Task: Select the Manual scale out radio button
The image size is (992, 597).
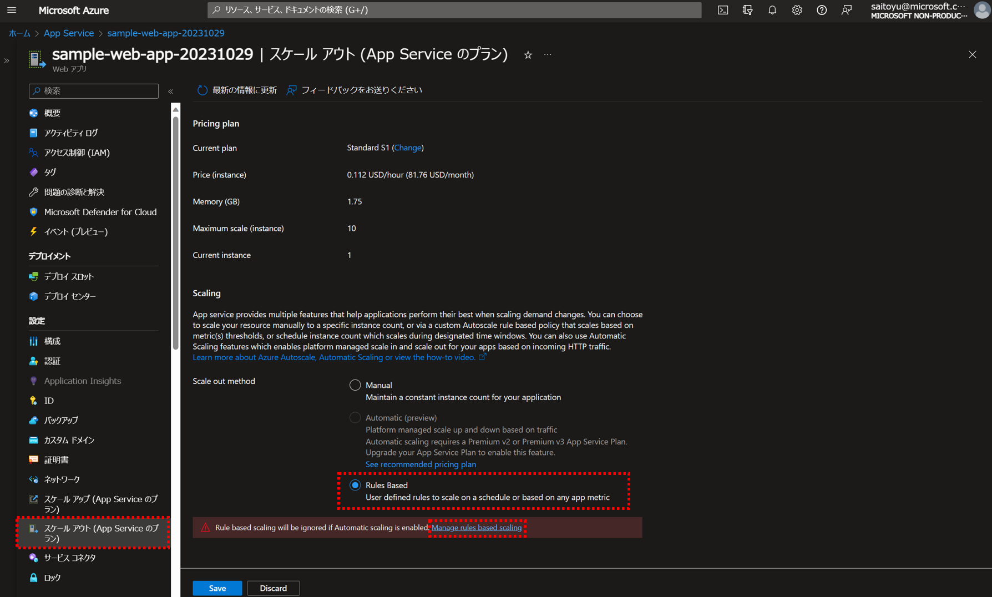Action: pos(355,385)
